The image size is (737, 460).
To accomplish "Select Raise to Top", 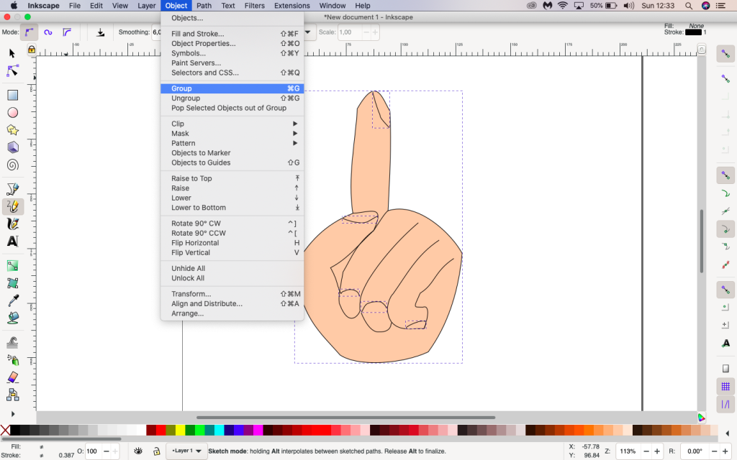I will coord(232,178).
